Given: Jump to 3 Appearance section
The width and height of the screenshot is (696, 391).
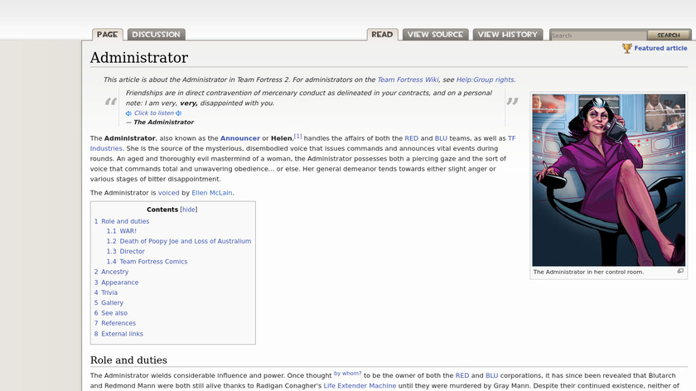Looking at the screenshot, I should (116, 282).
